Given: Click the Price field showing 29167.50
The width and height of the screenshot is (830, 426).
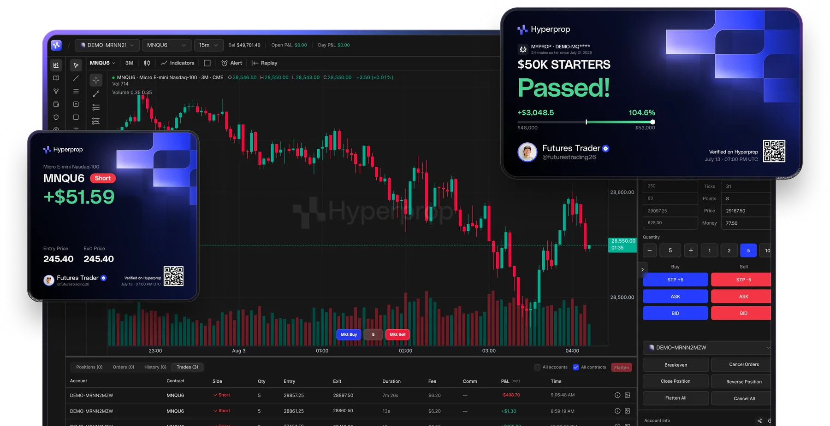Looking at the screenshot, I should coord(746,211).
